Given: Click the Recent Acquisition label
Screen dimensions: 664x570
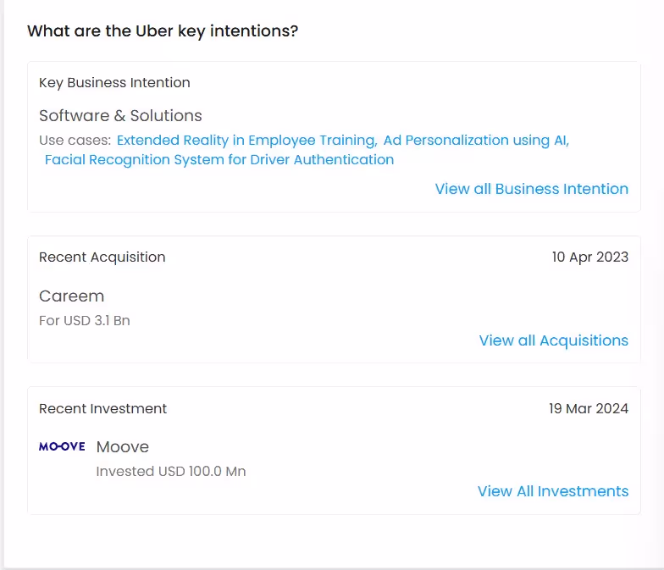Looking at the screenshot, I should pos(102,257).
